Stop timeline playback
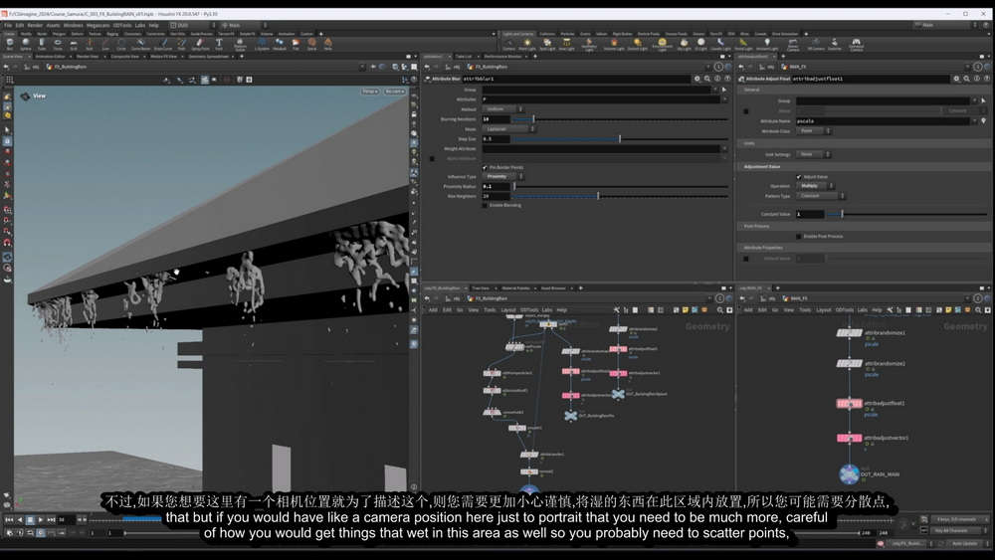Screen dimensions: 995x560 coord(30,520)
